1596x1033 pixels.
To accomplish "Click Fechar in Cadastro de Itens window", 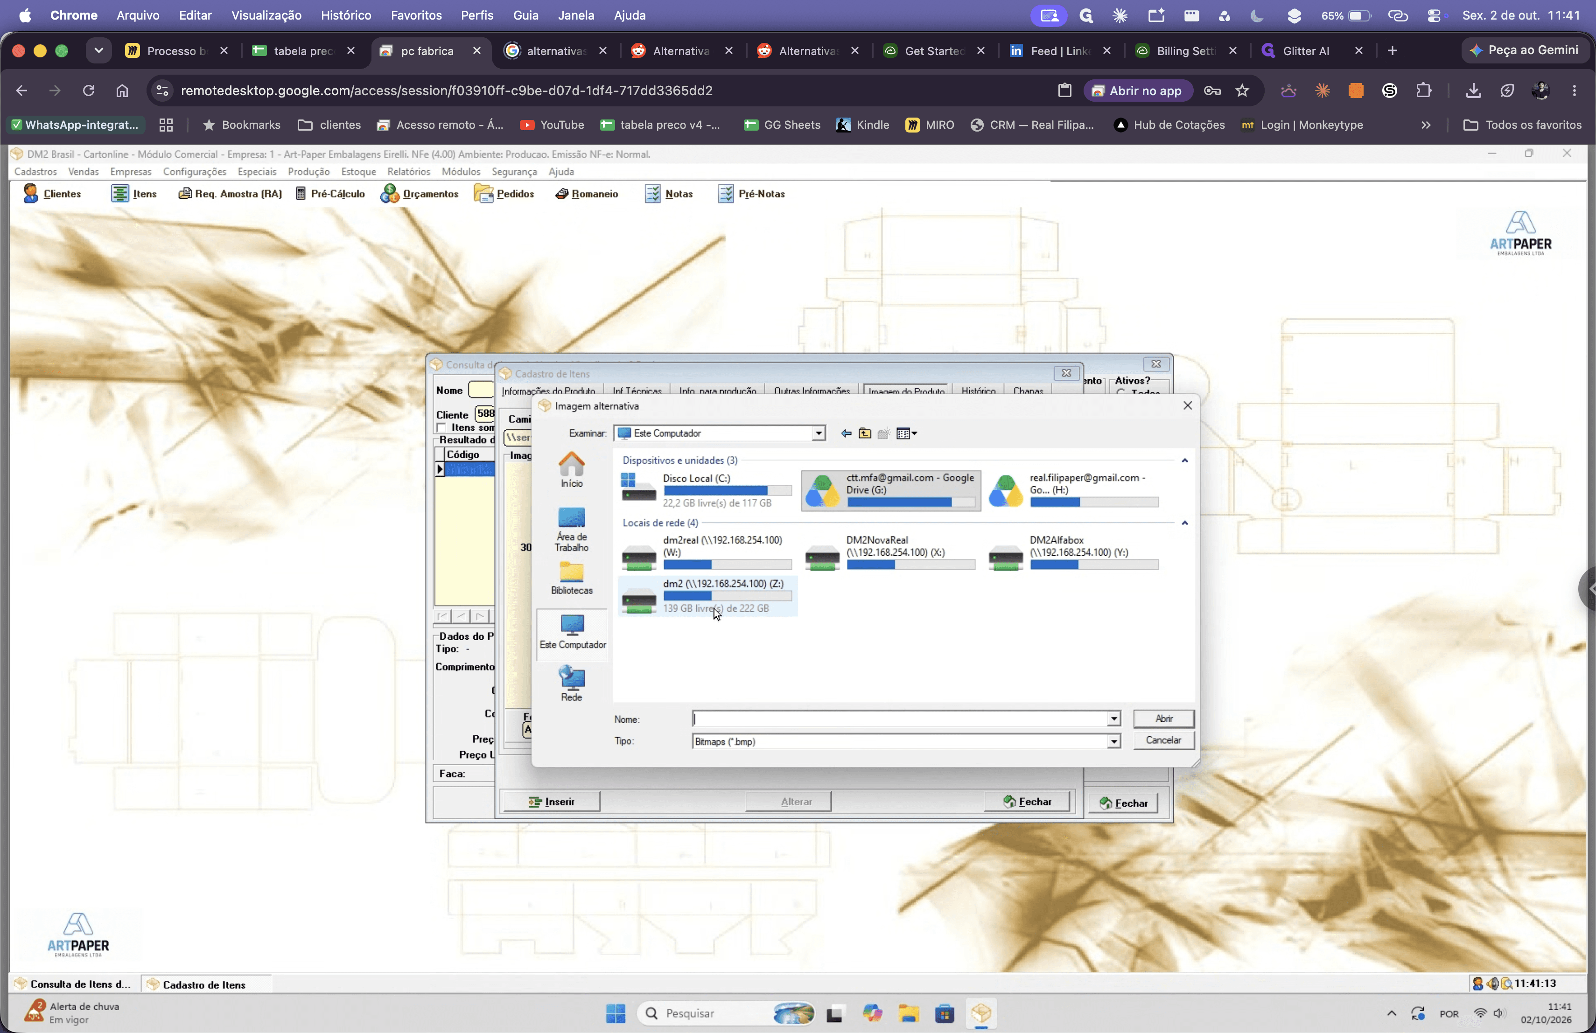I will pyautogui.click(x=1028, y=802).
